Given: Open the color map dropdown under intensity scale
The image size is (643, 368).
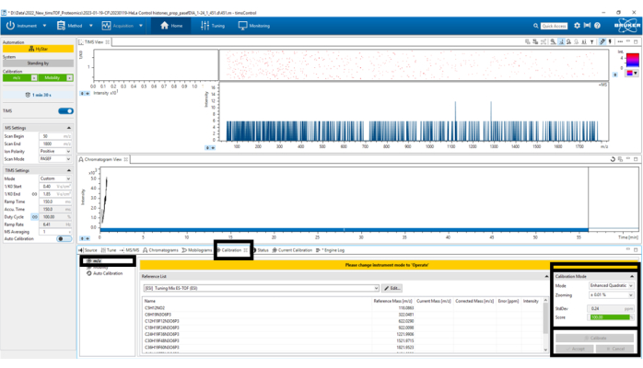Looking at the screenshot, I should [632, 74].
